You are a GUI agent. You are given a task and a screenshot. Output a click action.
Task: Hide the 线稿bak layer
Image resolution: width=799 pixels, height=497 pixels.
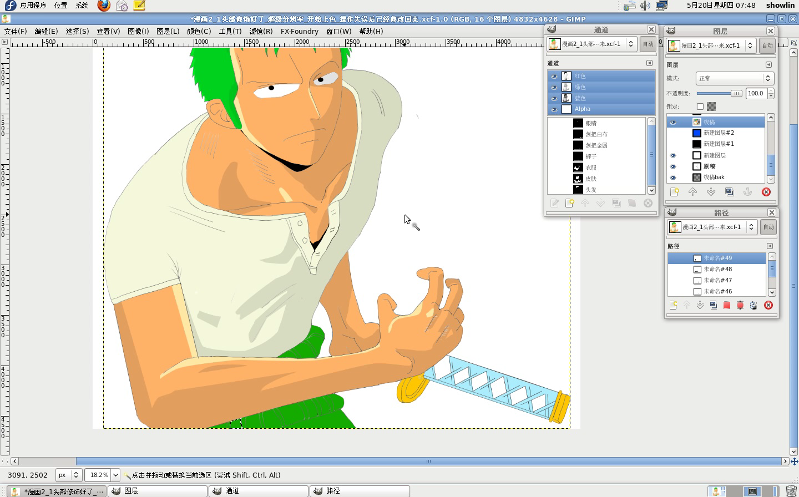[673, 177]
